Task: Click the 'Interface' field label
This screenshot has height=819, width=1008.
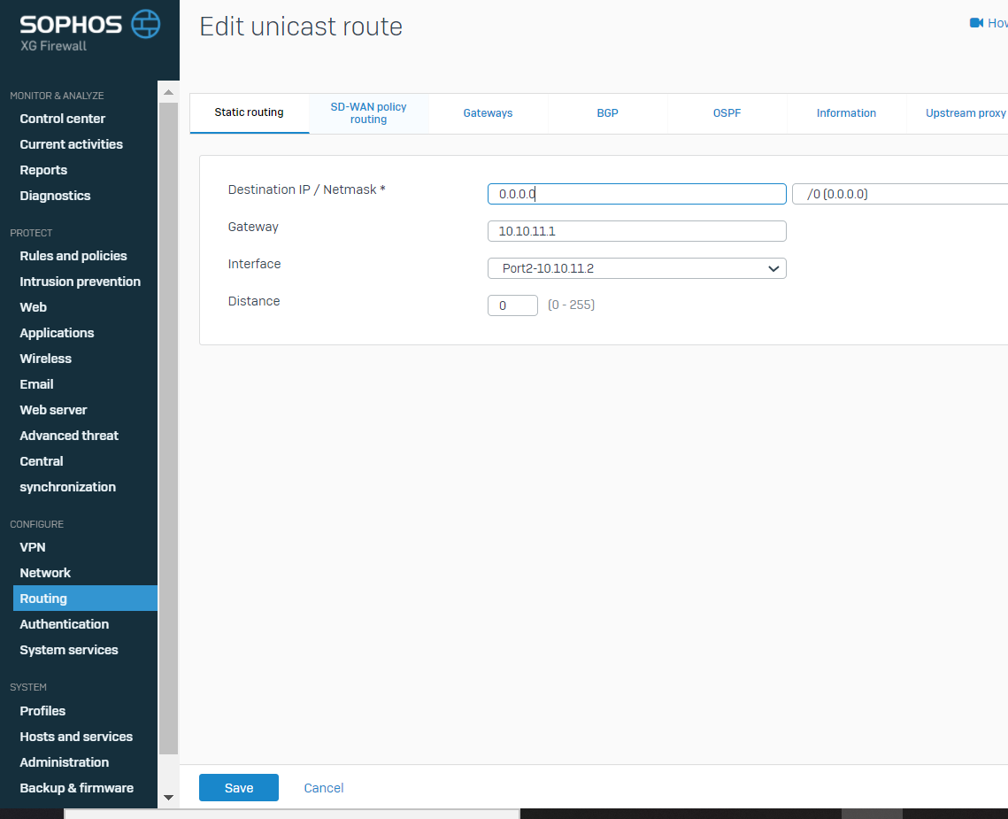Action: tap(254, 264)
